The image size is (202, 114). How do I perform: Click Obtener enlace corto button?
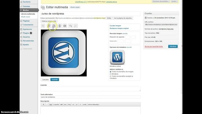49,21
